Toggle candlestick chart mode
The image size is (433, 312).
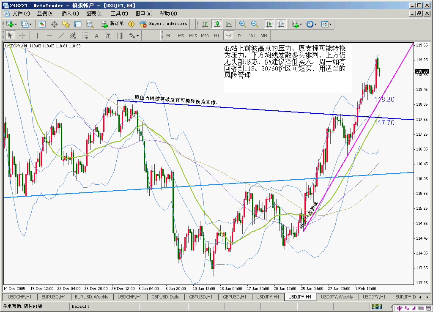coord(217,24)
